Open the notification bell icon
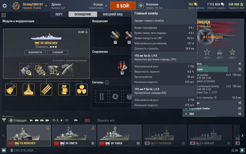Screen dimensions: 246x154 (242, 150)
